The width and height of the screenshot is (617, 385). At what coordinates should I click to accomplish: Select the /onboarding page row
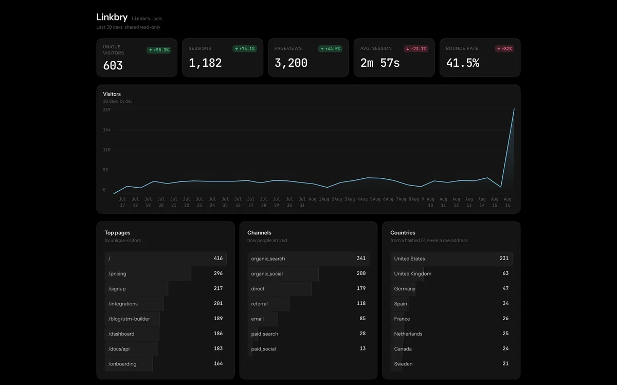coord(166,364)
